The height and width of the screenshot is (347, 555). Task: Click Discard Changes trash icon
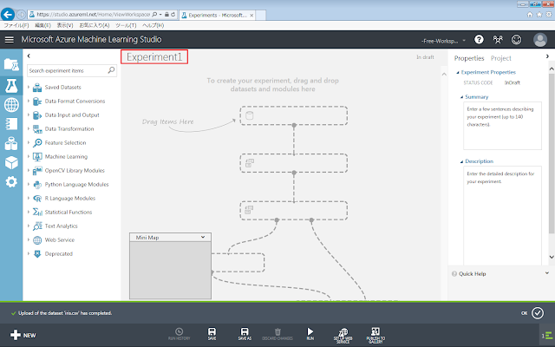(277, 333)
